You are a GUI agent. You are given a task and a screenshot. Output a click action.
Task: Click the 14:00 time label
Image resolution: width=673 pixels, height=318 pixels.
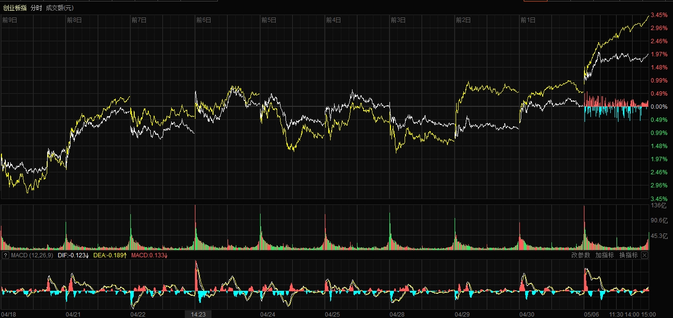click(x=632, y=314)
